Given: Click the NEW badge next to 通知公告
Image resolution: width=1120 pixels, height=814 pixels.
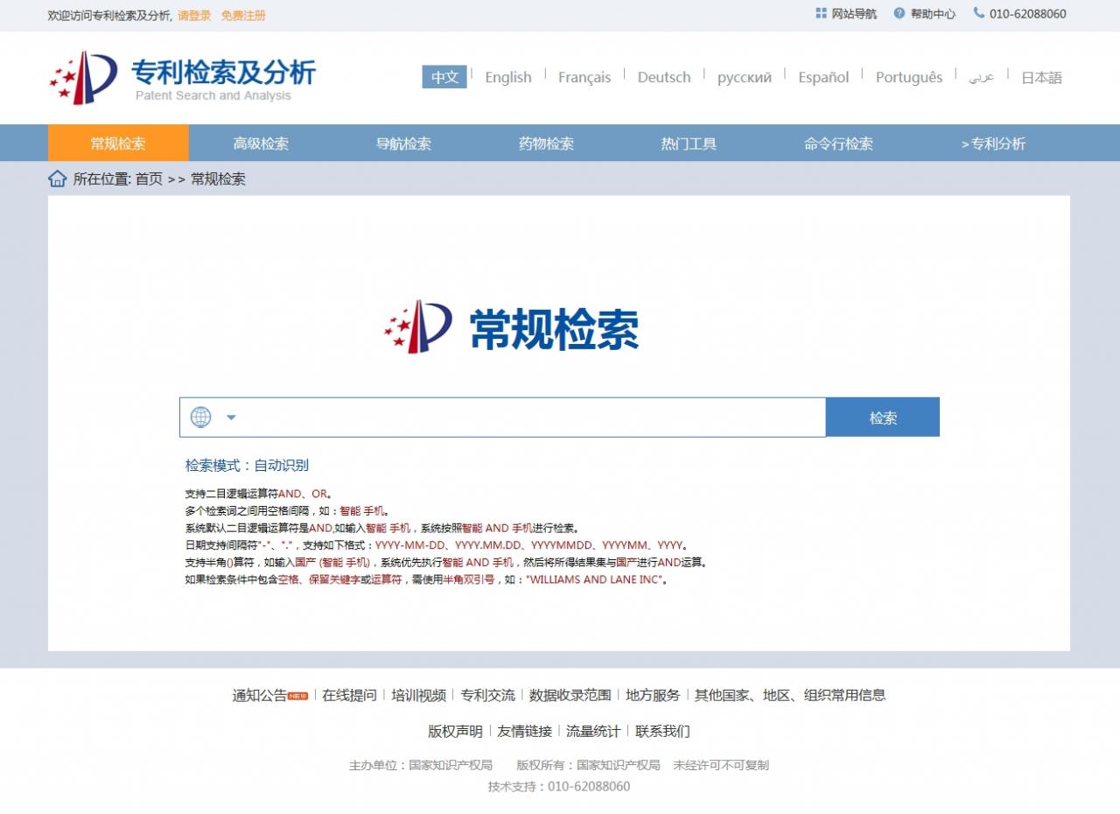Looking at the screenshot, I should (297, 696).
